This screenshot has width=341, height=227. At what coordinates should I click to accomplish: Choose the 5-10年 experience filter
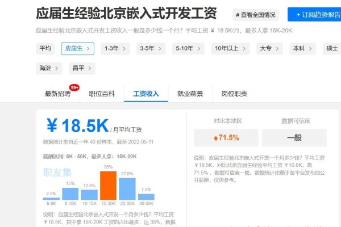point(188,48)
